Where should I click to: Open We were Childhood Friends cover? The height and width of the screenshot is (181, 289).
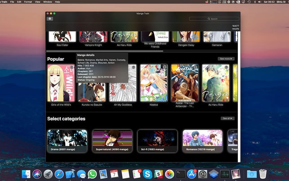click(x=155, y=36)
